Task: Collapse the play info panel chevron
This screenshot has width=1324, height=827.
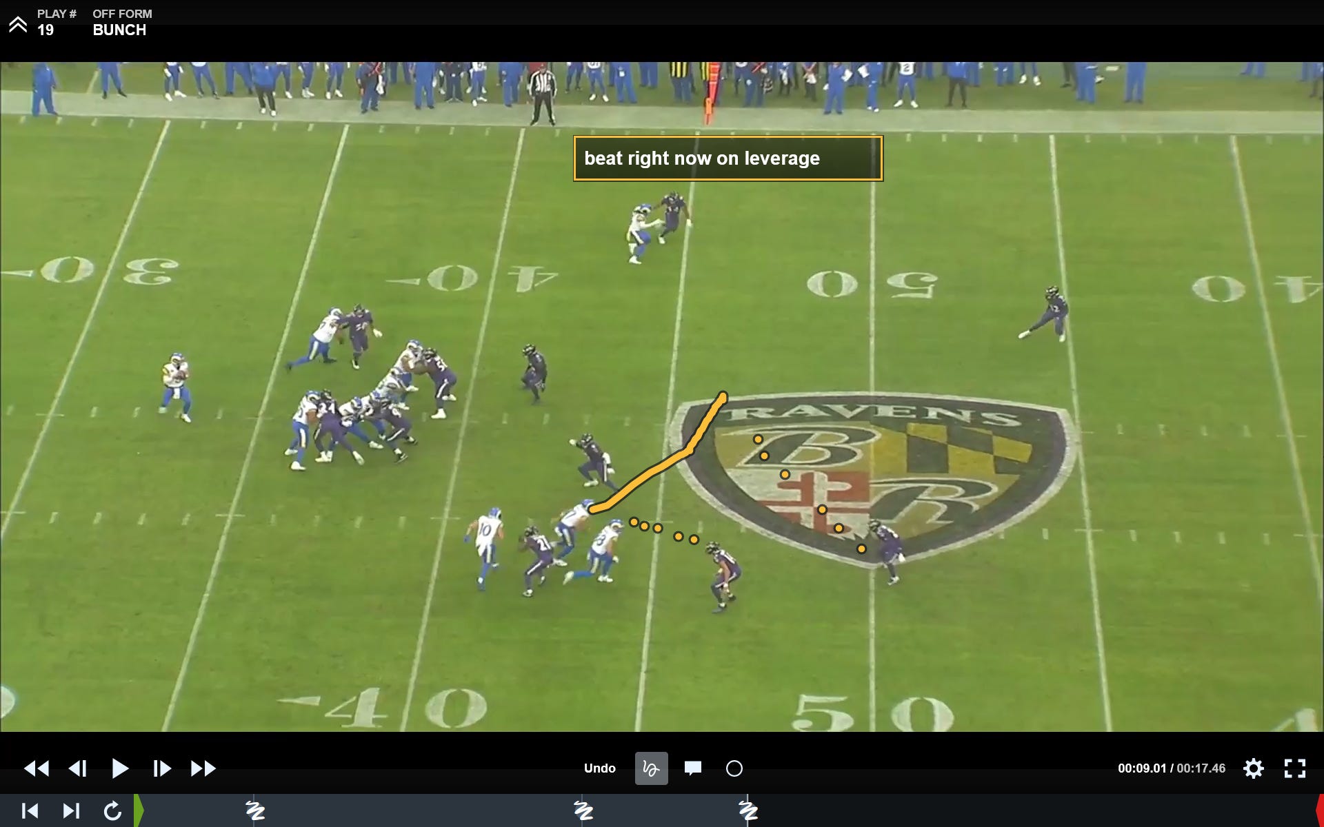Action: [x=18, y=24]
